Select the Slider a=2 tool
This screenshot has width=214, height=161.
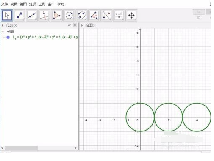[x=119, y=15]
